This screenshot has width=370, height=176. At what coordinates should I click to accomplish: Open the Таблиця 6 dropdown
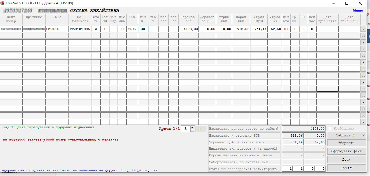[x=346, y=135]
